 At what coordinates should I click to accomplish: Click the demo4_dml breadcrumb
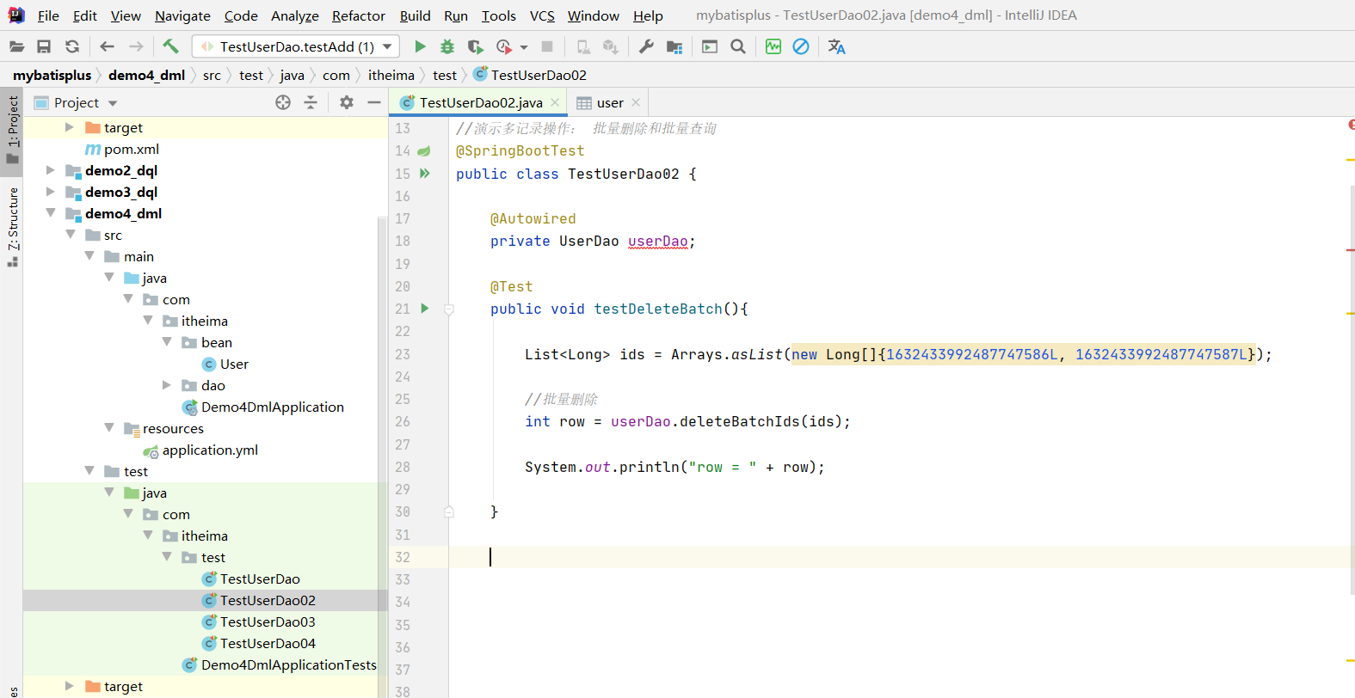coord(146,75)
